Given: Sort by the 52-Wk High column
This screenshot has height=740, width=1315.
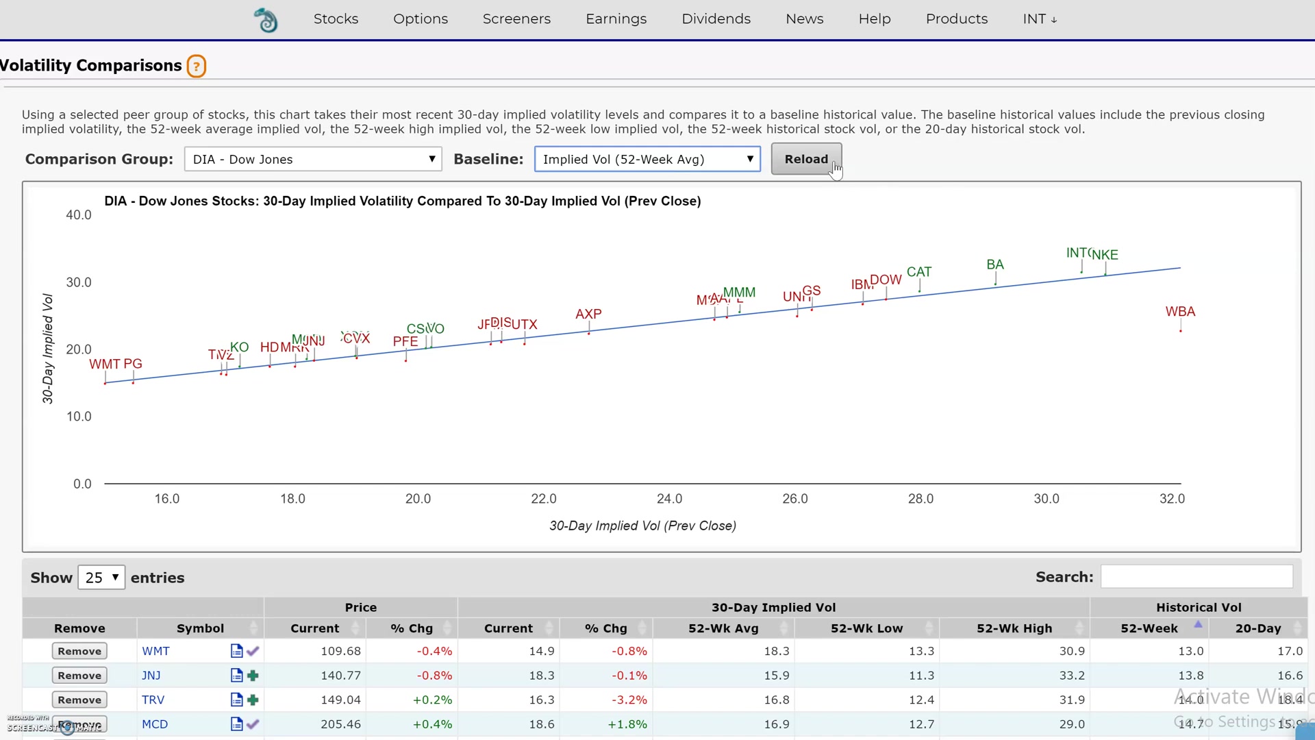Looking at the screenshot, I should [1014, 628].
